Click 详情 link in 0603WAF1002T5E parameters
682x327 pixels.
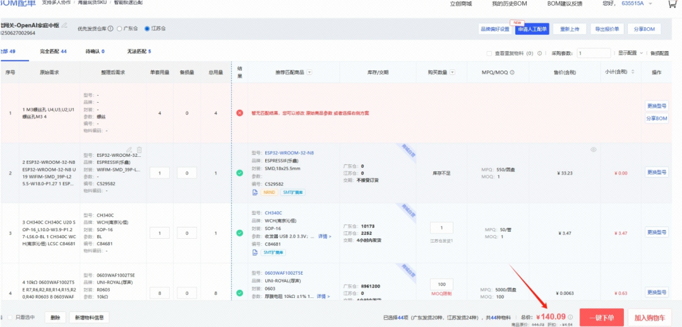324,296
